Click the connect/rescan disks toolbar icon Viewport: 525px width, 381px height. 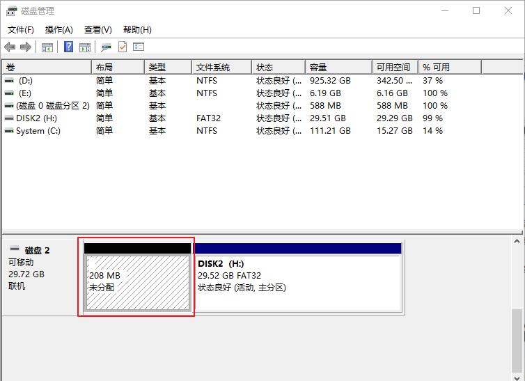click(x=106, y=47)
